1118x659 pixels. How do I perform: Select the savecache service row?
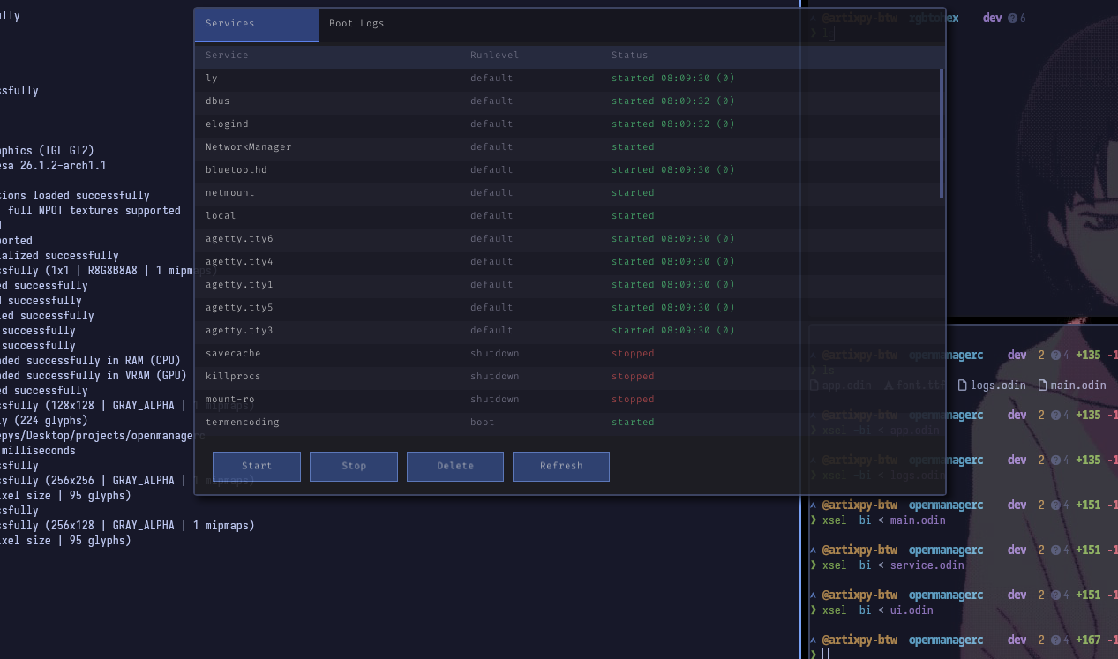tap(567, 354)
